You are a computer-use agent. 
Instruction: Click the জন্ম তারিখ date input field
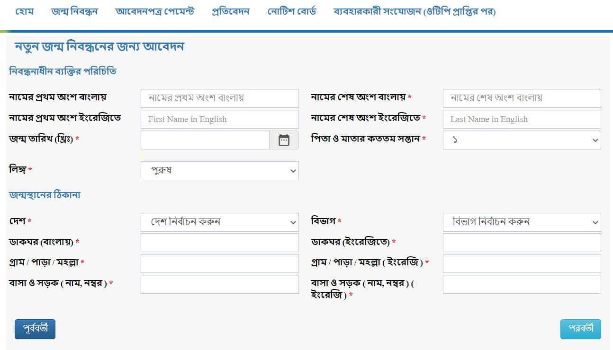pyautogui.click(x=205, y=140)
